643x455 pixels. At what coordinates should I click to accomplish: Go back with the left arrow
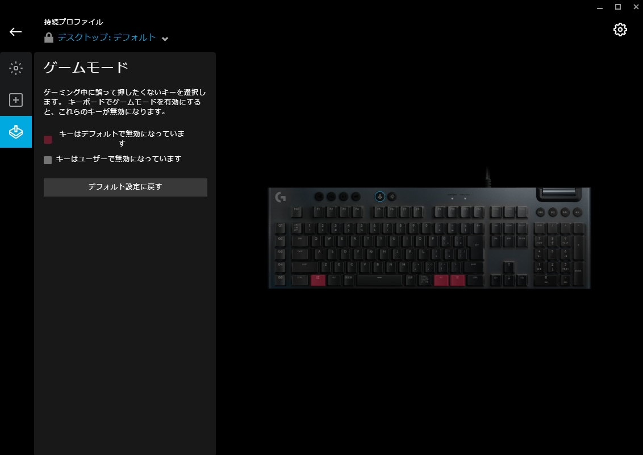15,32
